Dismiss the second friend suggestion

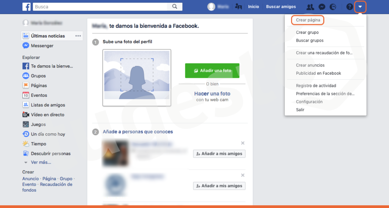243,175
